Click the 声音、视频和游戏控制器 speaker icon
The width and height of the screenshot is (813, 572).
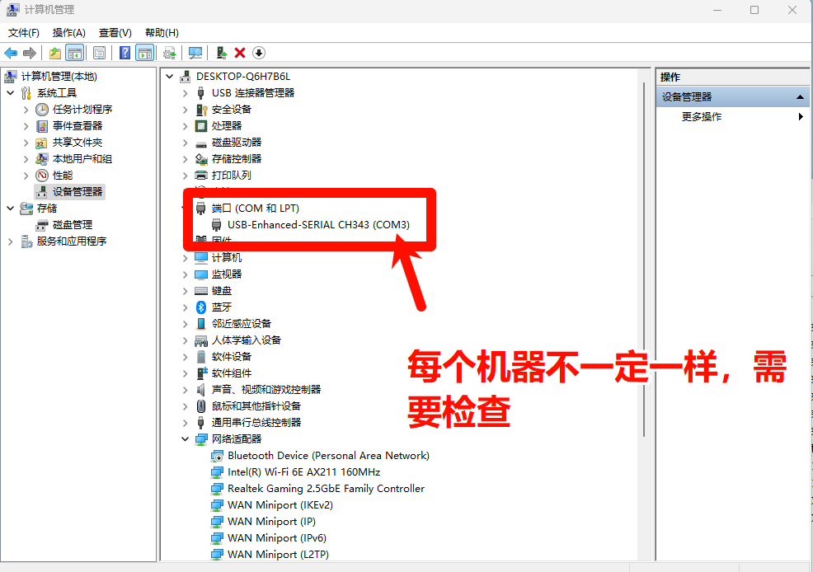(x=200, y=390)
